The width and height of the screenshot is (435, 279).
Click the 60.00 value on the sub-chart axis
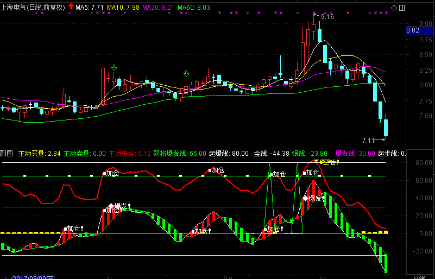point(424,181)
